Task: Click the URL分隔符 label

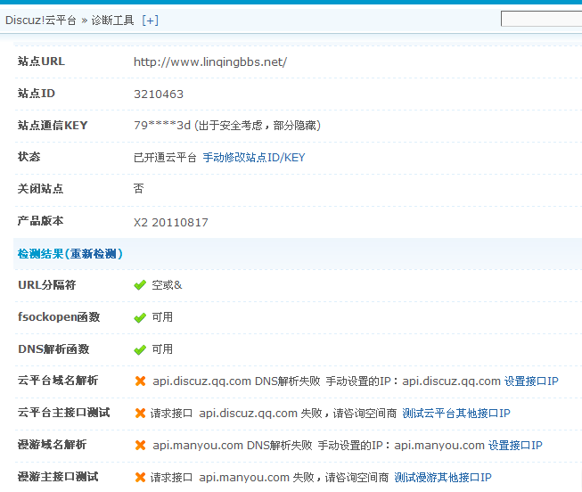Action: click(x=47, y=285)
